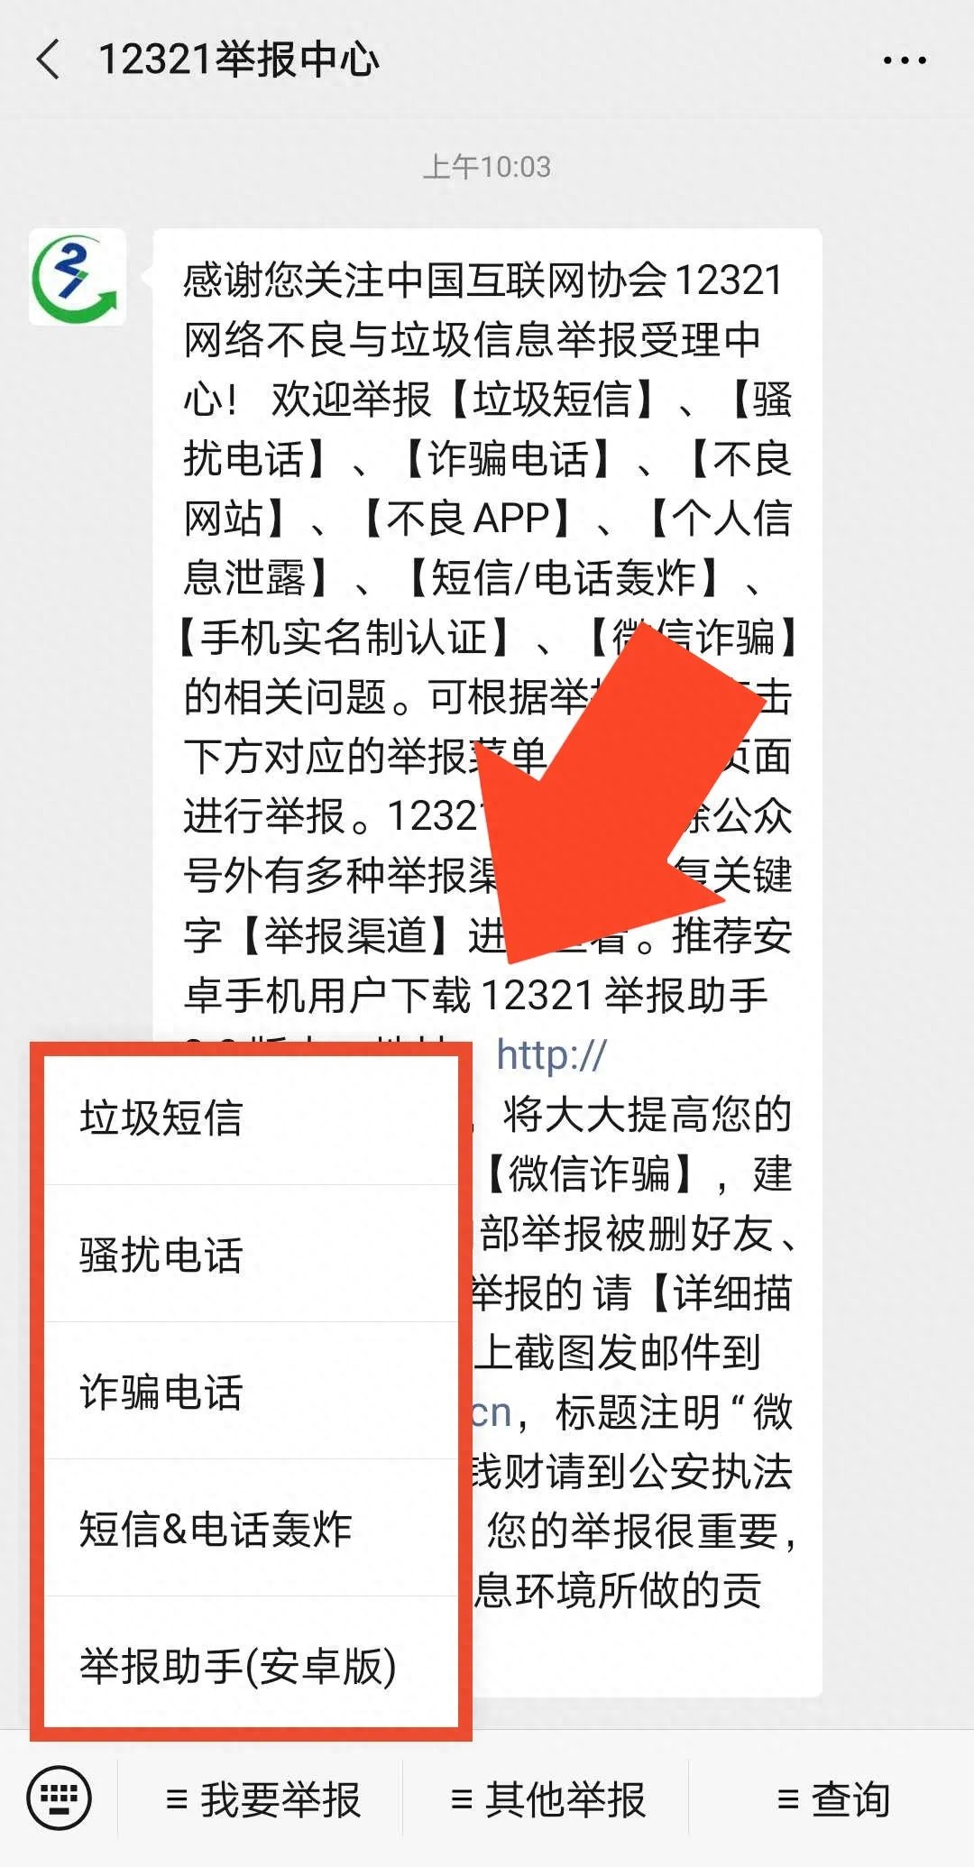The image size is (974, 1867).
Task: Tap the menu lines icon beside 其他举报
Action: [x=462, y=1800]
